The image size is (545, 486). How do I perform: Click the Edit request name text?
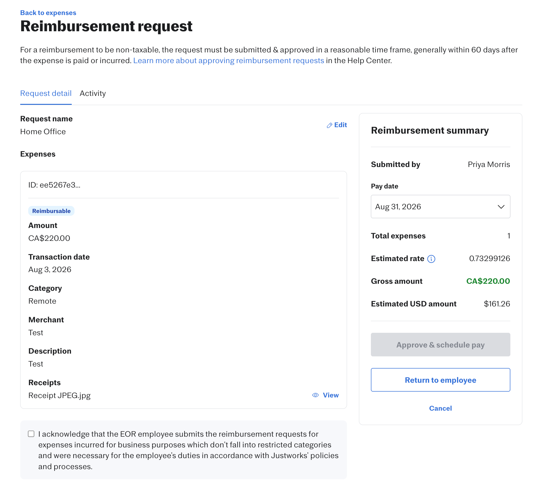[x=341, y=125]
